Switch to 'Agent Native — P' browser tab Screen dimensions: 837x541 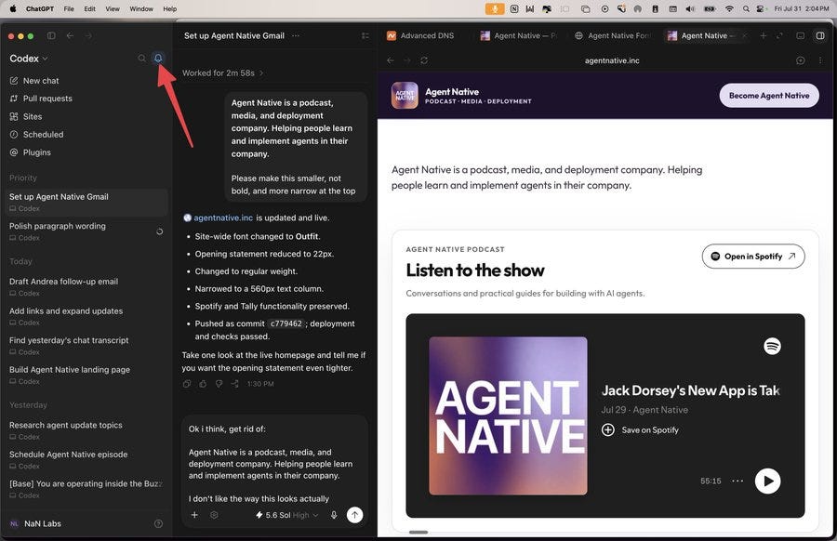coord(518,35)
